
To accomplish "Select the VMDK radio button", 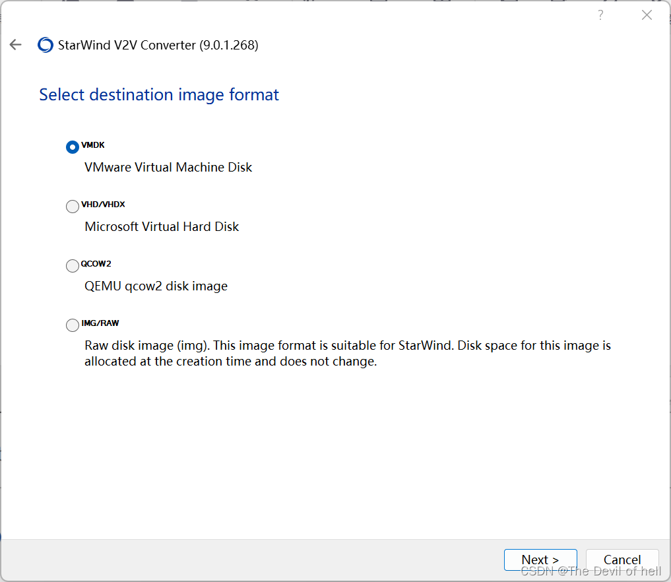I will [73, 147].
